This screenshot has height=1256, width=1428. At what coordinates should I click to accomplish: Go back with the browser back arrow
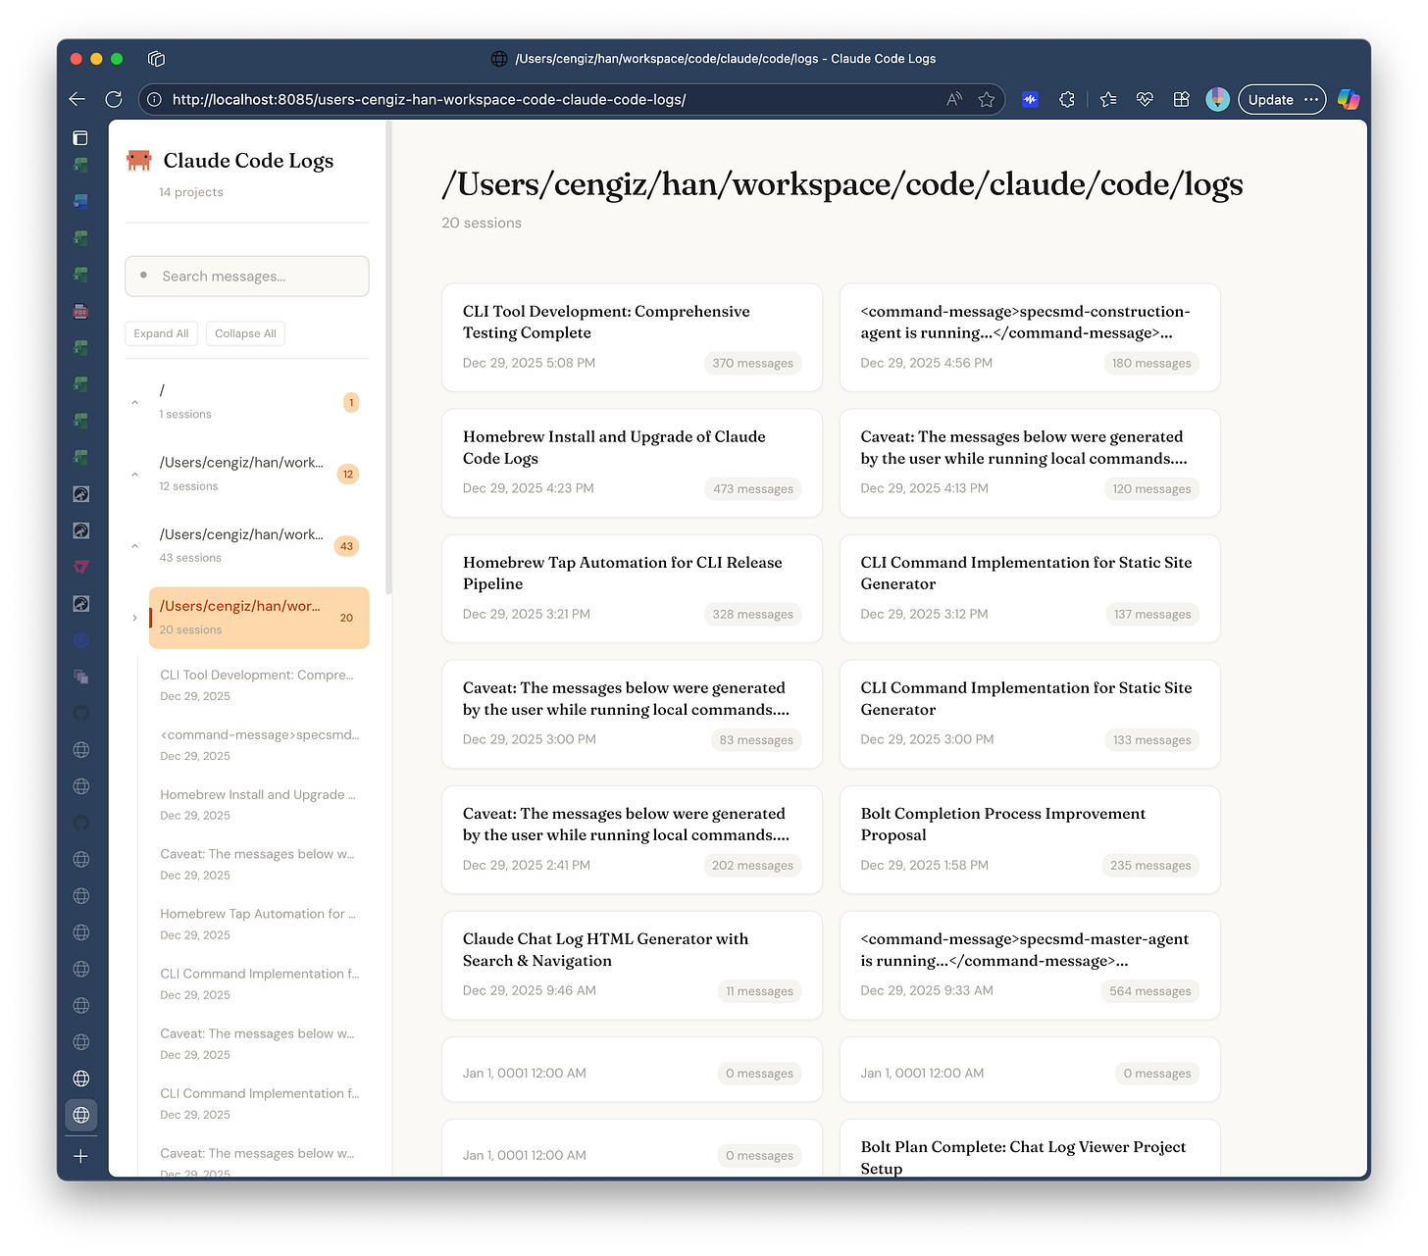(77, 99)
